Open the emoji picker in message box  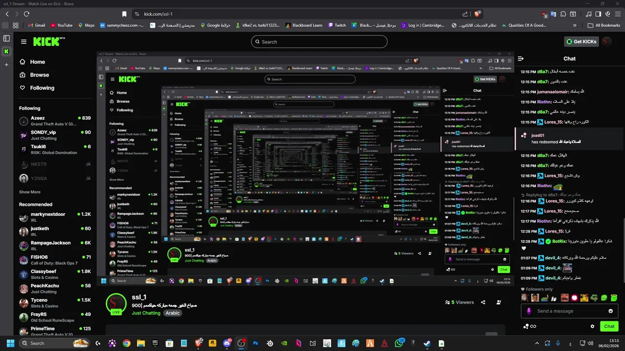tap(610, 311)
